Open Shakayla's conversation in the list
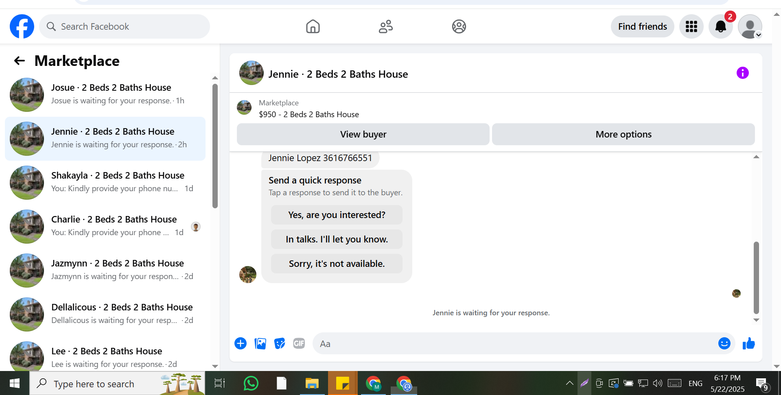This screenshot has height=395, width=781. [x=105, y=183]
